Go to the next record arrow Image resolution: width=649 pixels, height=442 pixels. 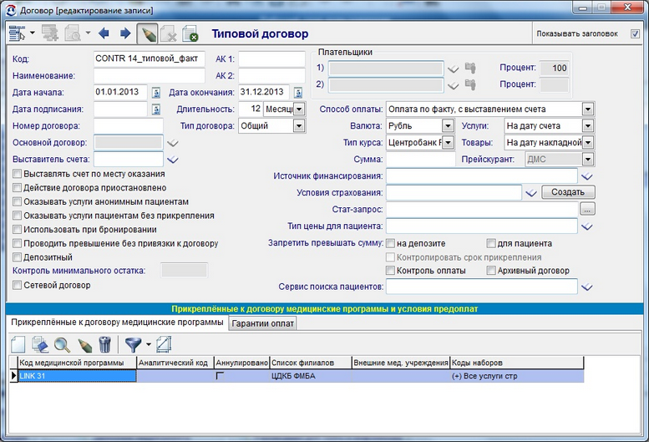pyautogui.click(x=125, y=33)
